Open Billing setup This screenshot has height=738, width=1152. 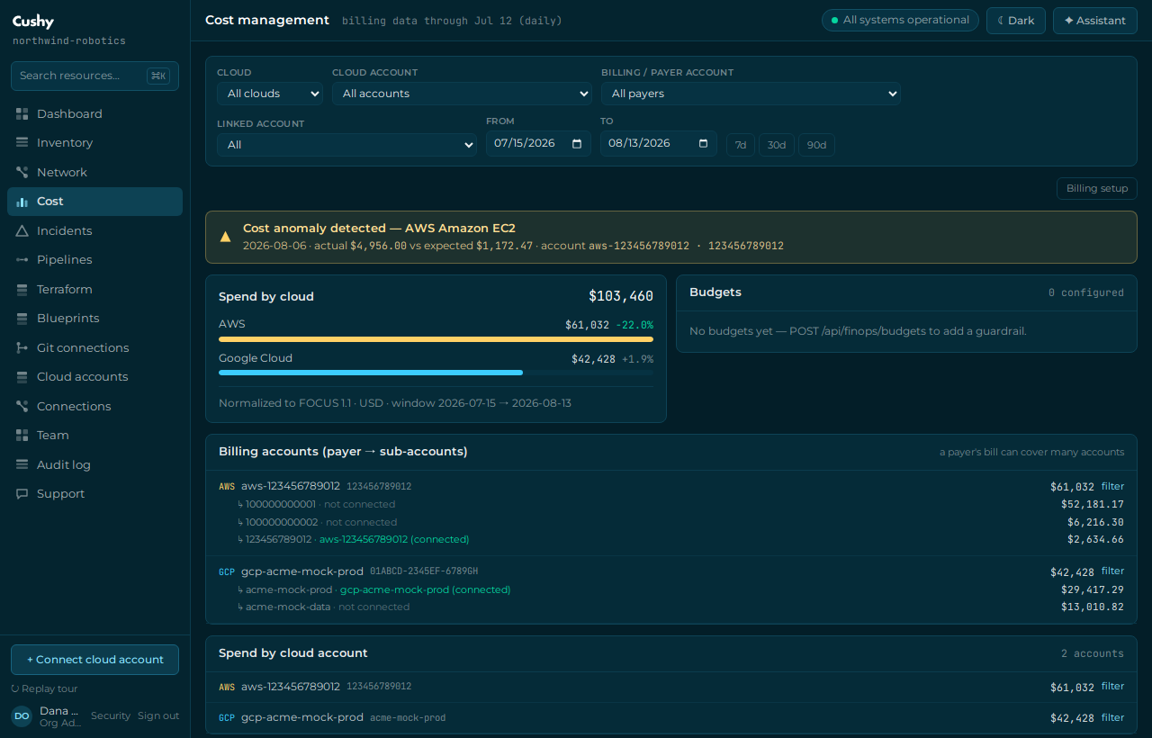tap(1097, 188)
